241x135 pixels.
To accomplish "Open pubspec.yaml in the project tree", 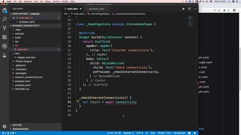I will pyautogui.click(x=23, y=85).
